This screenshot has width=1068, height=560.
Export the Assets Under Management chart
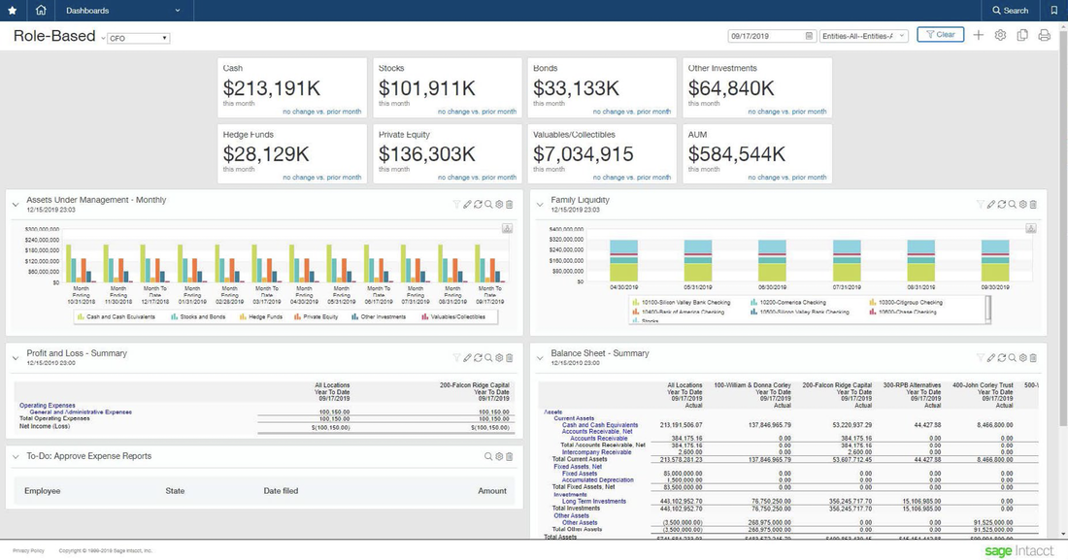coord(508,228)
